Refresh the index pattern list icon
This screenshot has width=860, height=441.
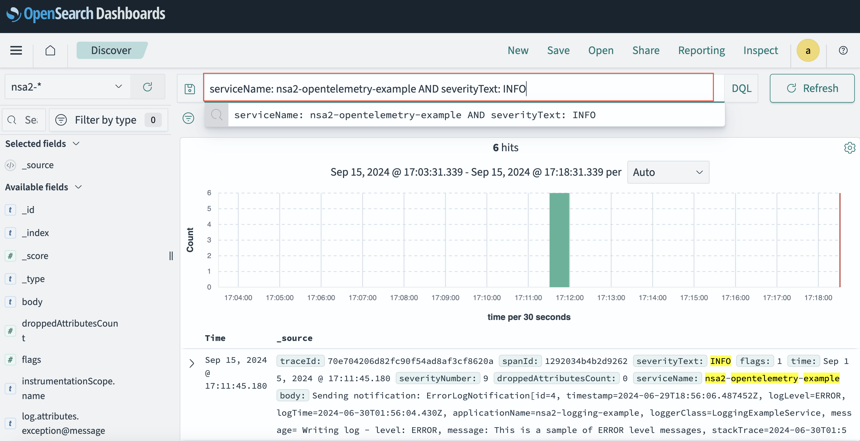[147, 87]
